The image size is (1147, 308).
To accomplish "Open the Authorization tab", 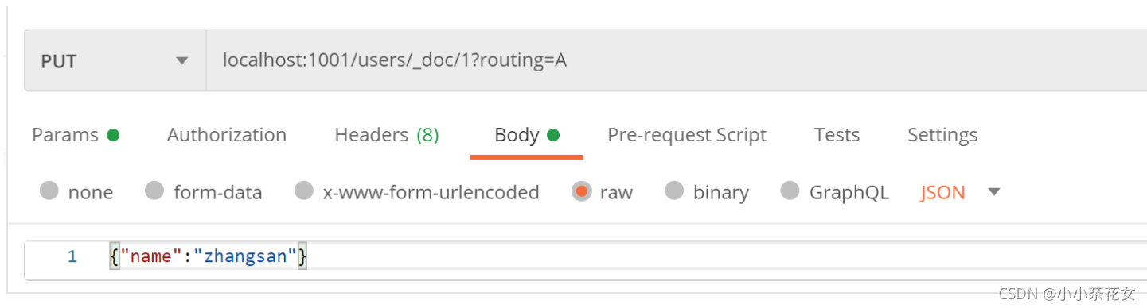I will click(x=227, y=135).
